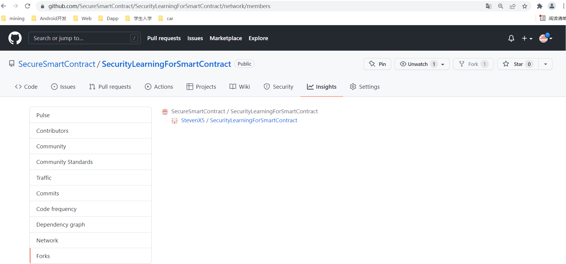This screenshot has height=264, width=566.
Task: Open the user avatar menu
Action: coord(546,38)
